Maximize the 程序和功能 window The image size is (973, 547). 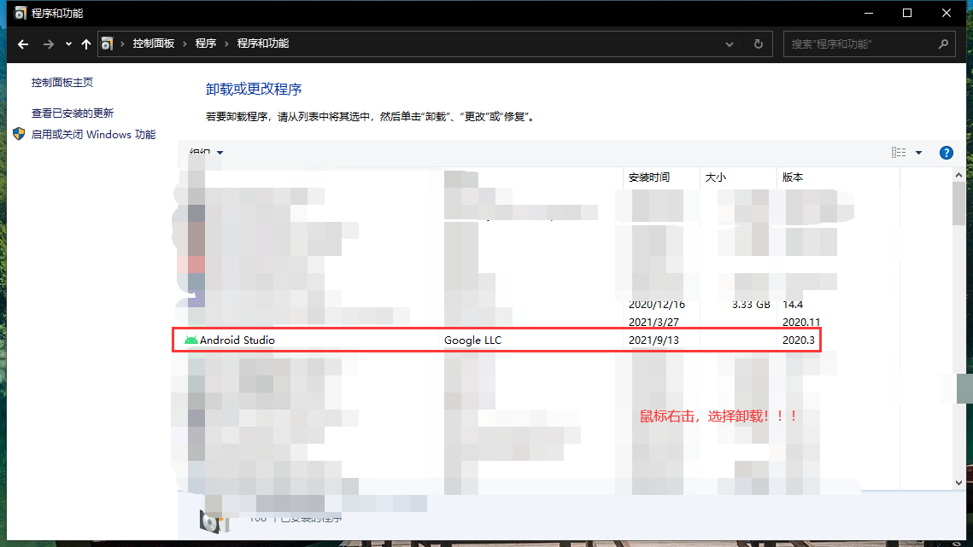click(x=907, y=13)
